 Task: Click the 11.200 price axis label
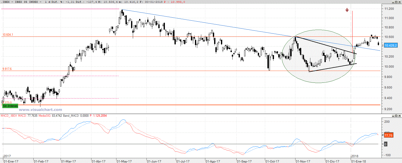tap(389, 9)
